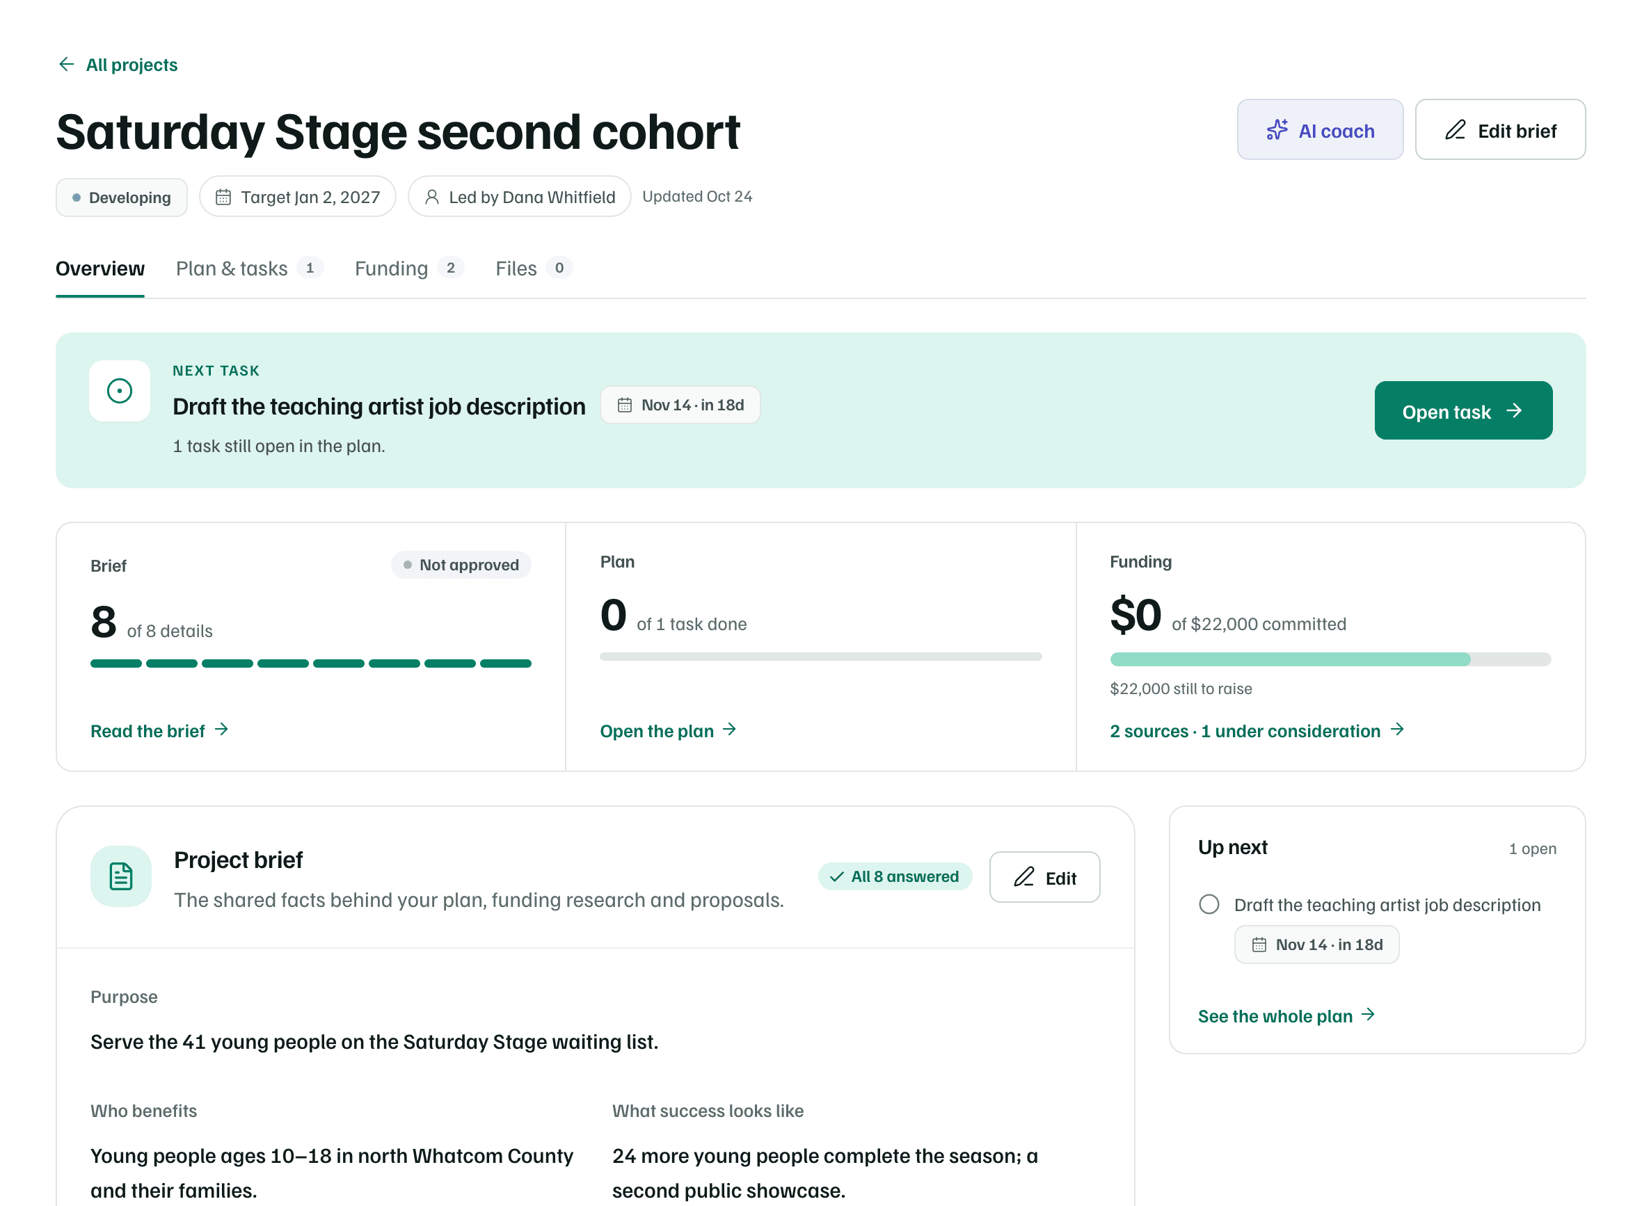Image resolution: width=1642 pixels, height=1206 pixels.
Task: Open the Files tab
Action: [x=534, y=268]
